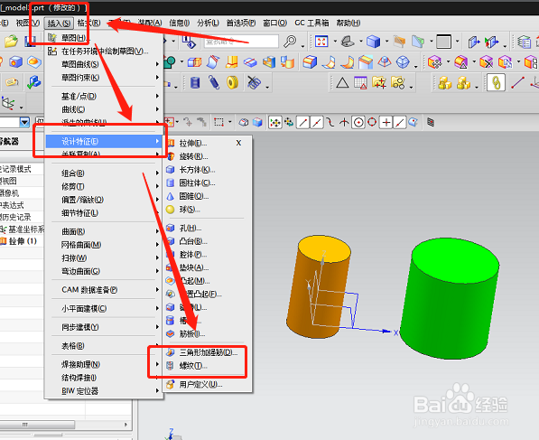Toggle endpoint snap option
This screenshot has height=440, width=539.
(x=302, y=122)
